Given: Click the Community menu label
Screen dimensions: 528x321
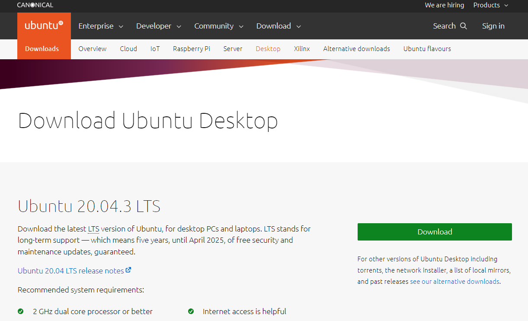Looking at the screenshot, I should 214,26.
